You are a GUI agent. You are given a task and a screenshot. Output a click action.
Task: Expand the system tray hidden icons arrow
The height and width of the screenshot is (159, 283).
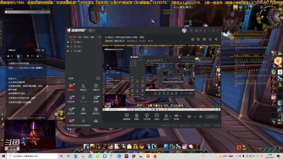click(x=236, y=156)
